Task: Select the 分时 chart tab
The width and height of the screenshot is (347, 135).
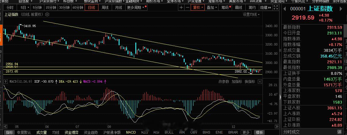Action: coord(10,7)
